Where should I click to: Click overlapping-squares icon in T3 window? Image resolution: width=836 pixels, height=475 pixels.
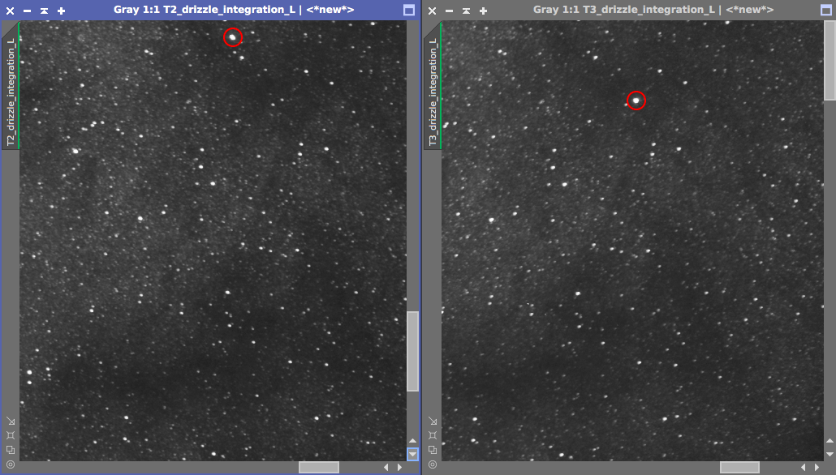433,450
